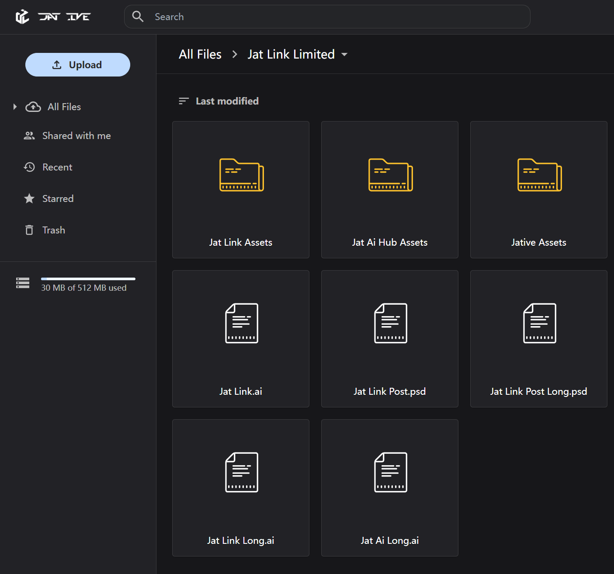Click Jat Link Limited breadcrumb title
This screenshot has width=614, height=574.
coord(291,54)
